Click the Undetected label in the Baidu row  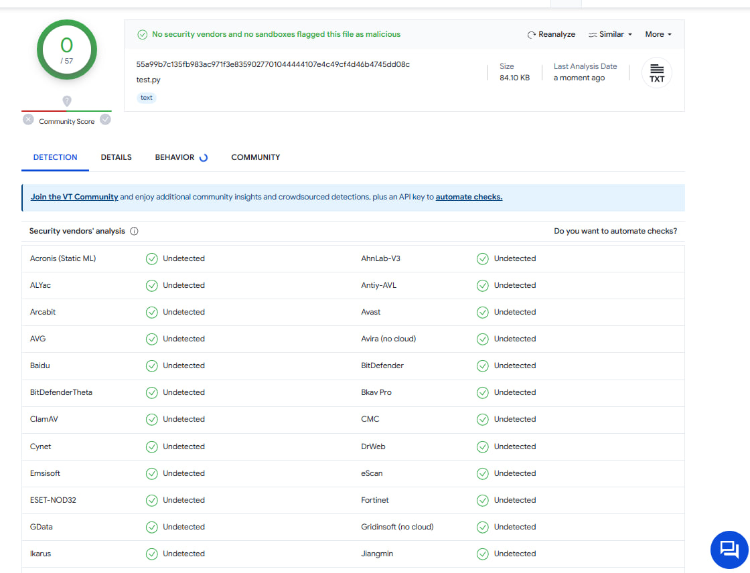click(x=183, y=365)
